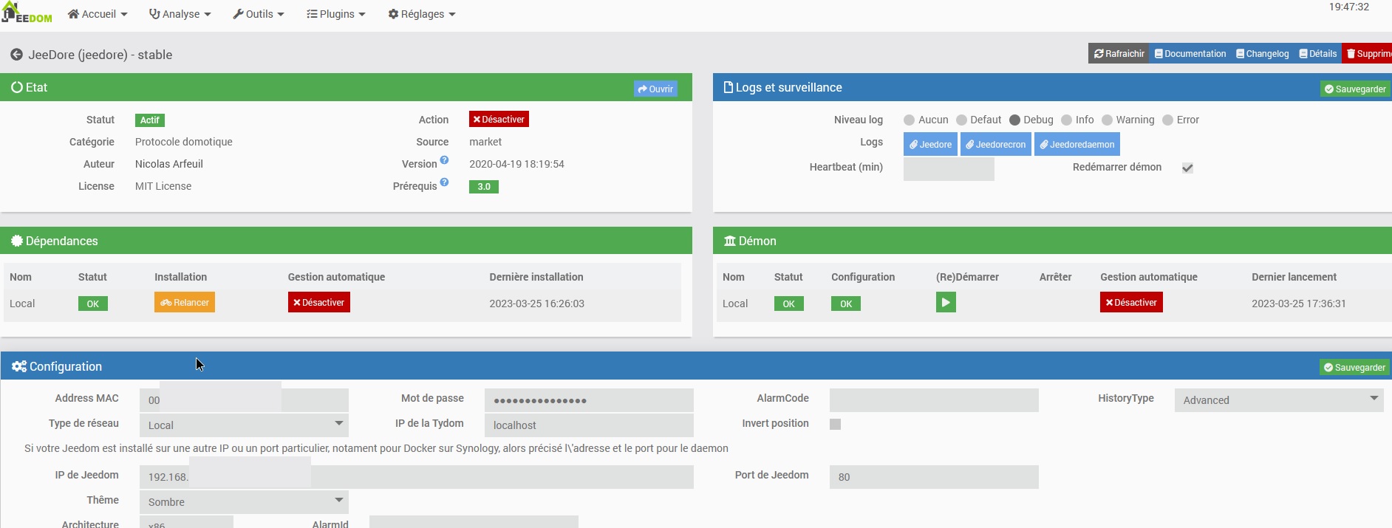Click the green Actif status badge

click(150, 120)
